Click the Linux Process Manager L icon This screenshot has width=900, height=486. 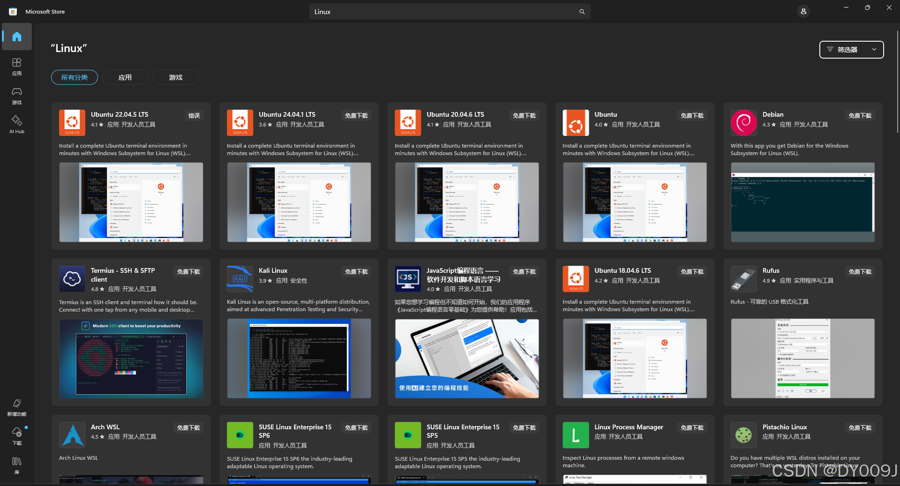pyautogui.click(x=576, y=435)
